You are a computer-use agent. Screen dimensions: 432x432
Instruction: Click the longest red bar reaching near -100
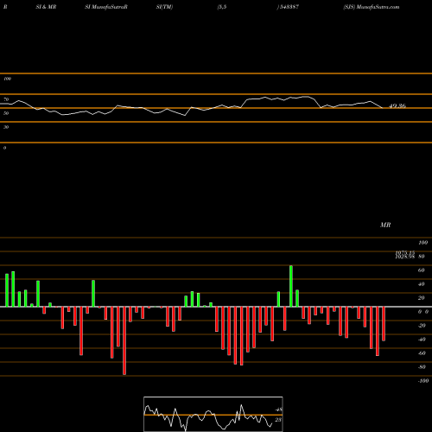(124, 340)
